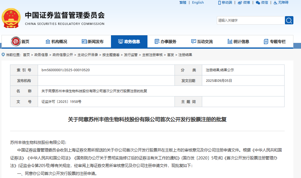This screenshot has width=301, height=178.
Task: Click the 主板注册审核 breadcrumb link
Action: (152, 55)
